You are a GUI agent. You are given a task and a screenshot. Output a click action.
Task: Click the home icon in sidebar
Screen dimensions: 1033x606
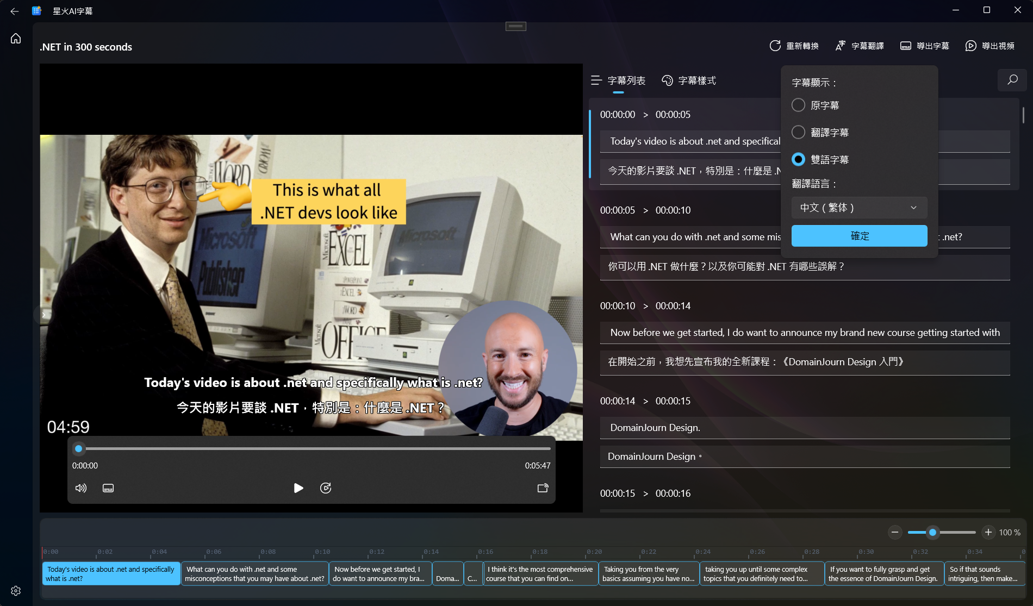pyautogui.click(x=16, y=39)
